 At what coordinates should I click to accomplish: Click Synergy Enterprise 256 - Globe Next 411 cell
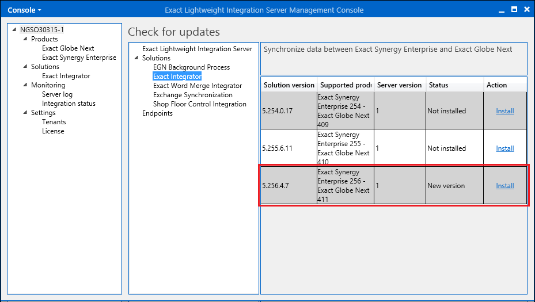tap(346, 186)
